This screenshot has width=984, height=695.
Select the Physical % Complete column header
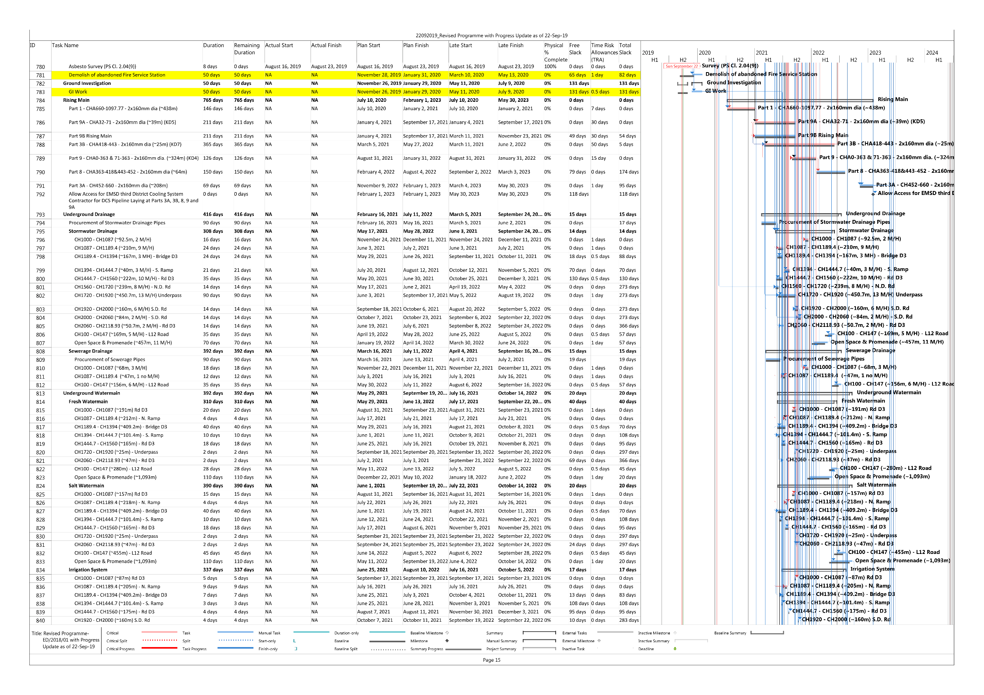pos(555,52)
